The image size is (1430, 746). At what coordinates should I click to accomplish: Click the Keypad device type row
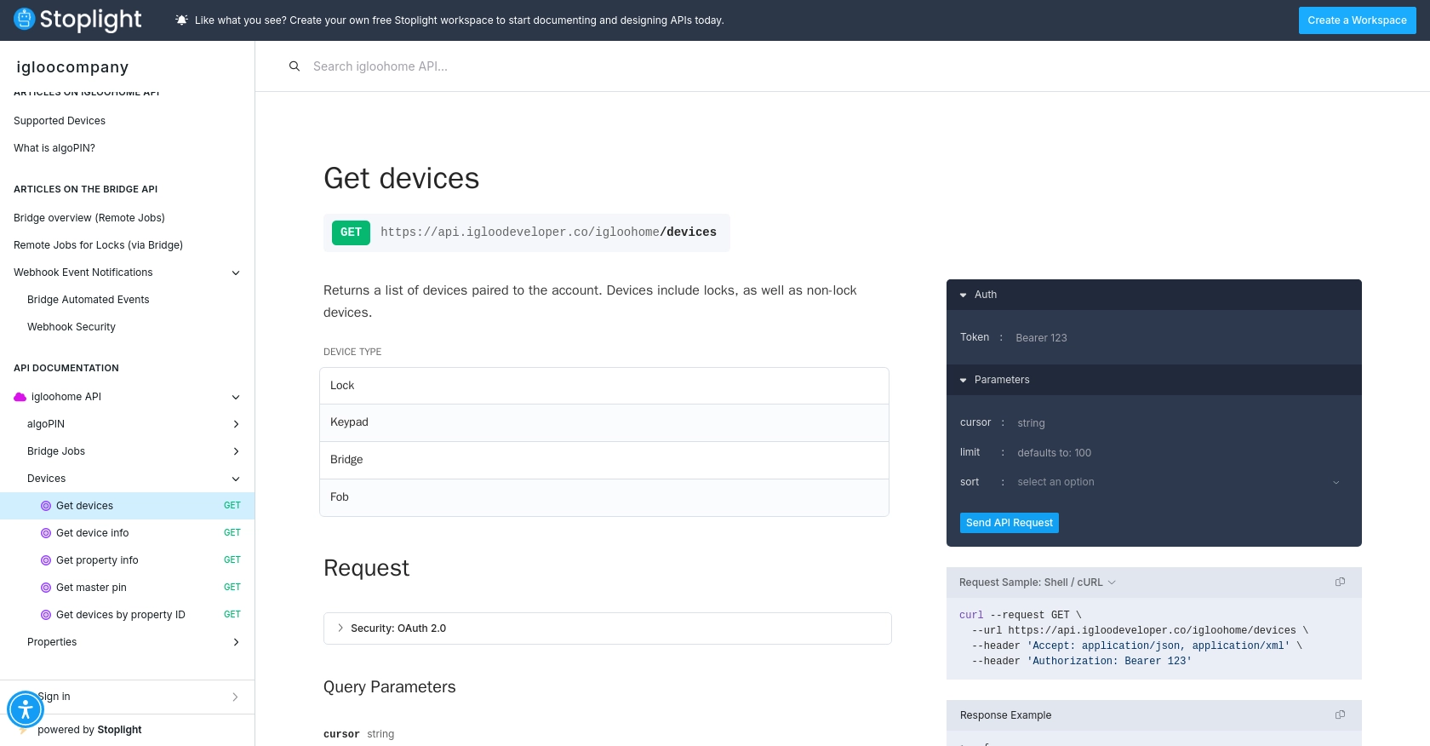point(604,422)
